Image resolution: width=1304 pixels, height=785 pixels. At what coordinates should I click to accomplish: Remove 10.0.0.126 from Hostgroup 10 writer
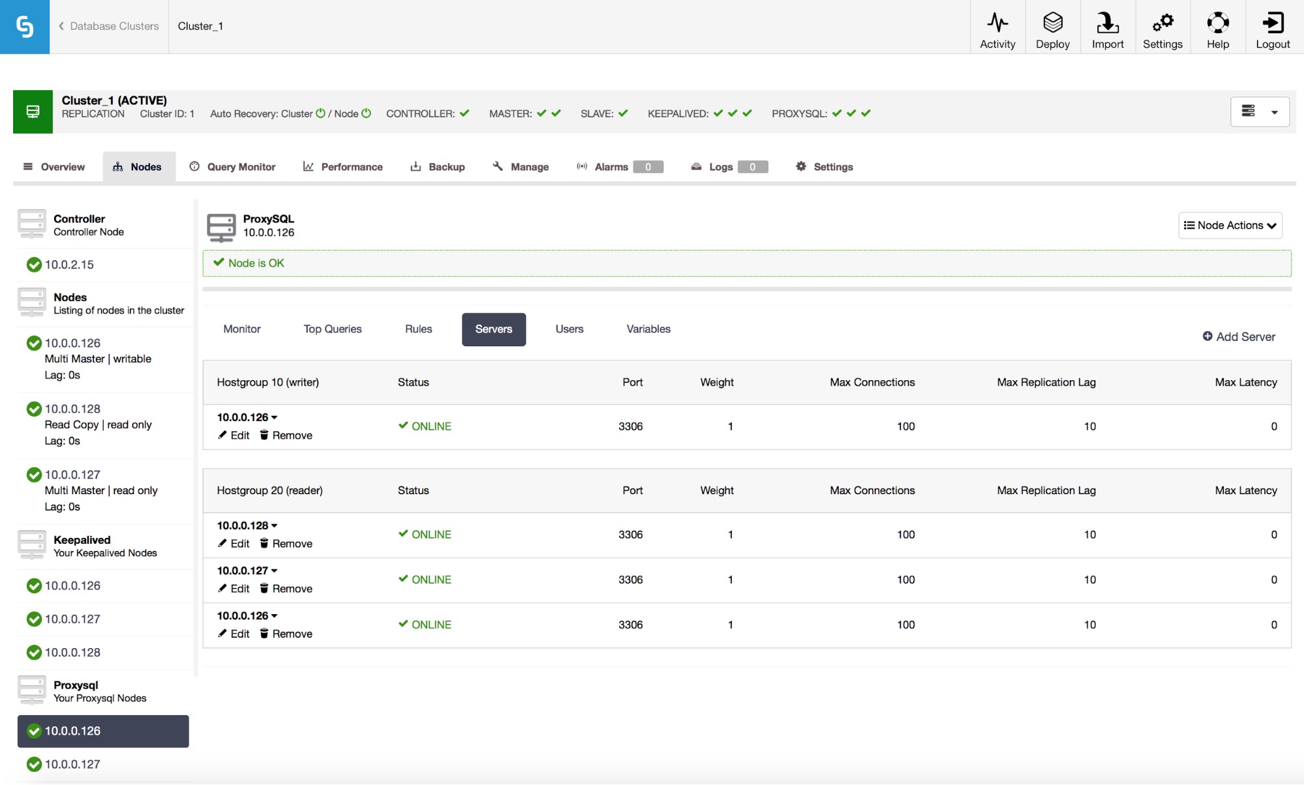tap(286, 436)
